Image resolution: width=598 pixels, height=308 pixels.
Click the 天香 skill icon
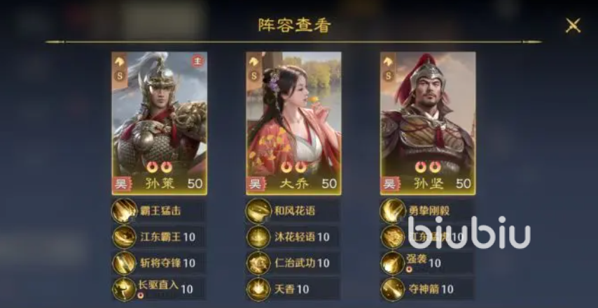[x=258, y=289]
